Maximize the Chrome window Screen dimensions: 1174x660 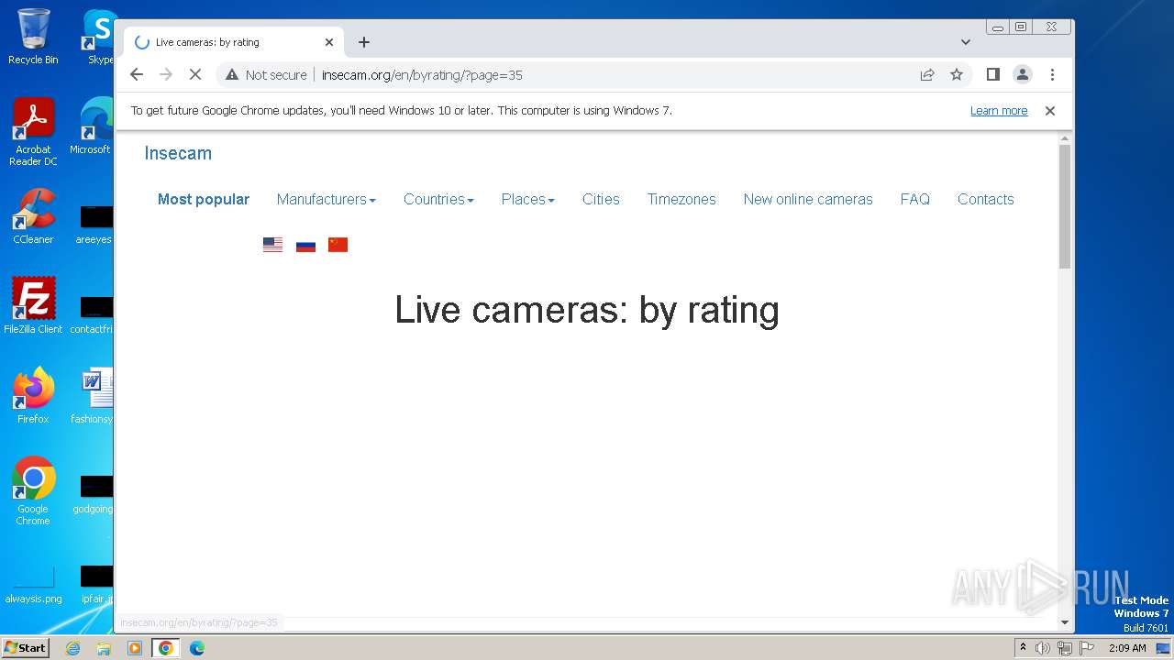[x=1021, y=27]
